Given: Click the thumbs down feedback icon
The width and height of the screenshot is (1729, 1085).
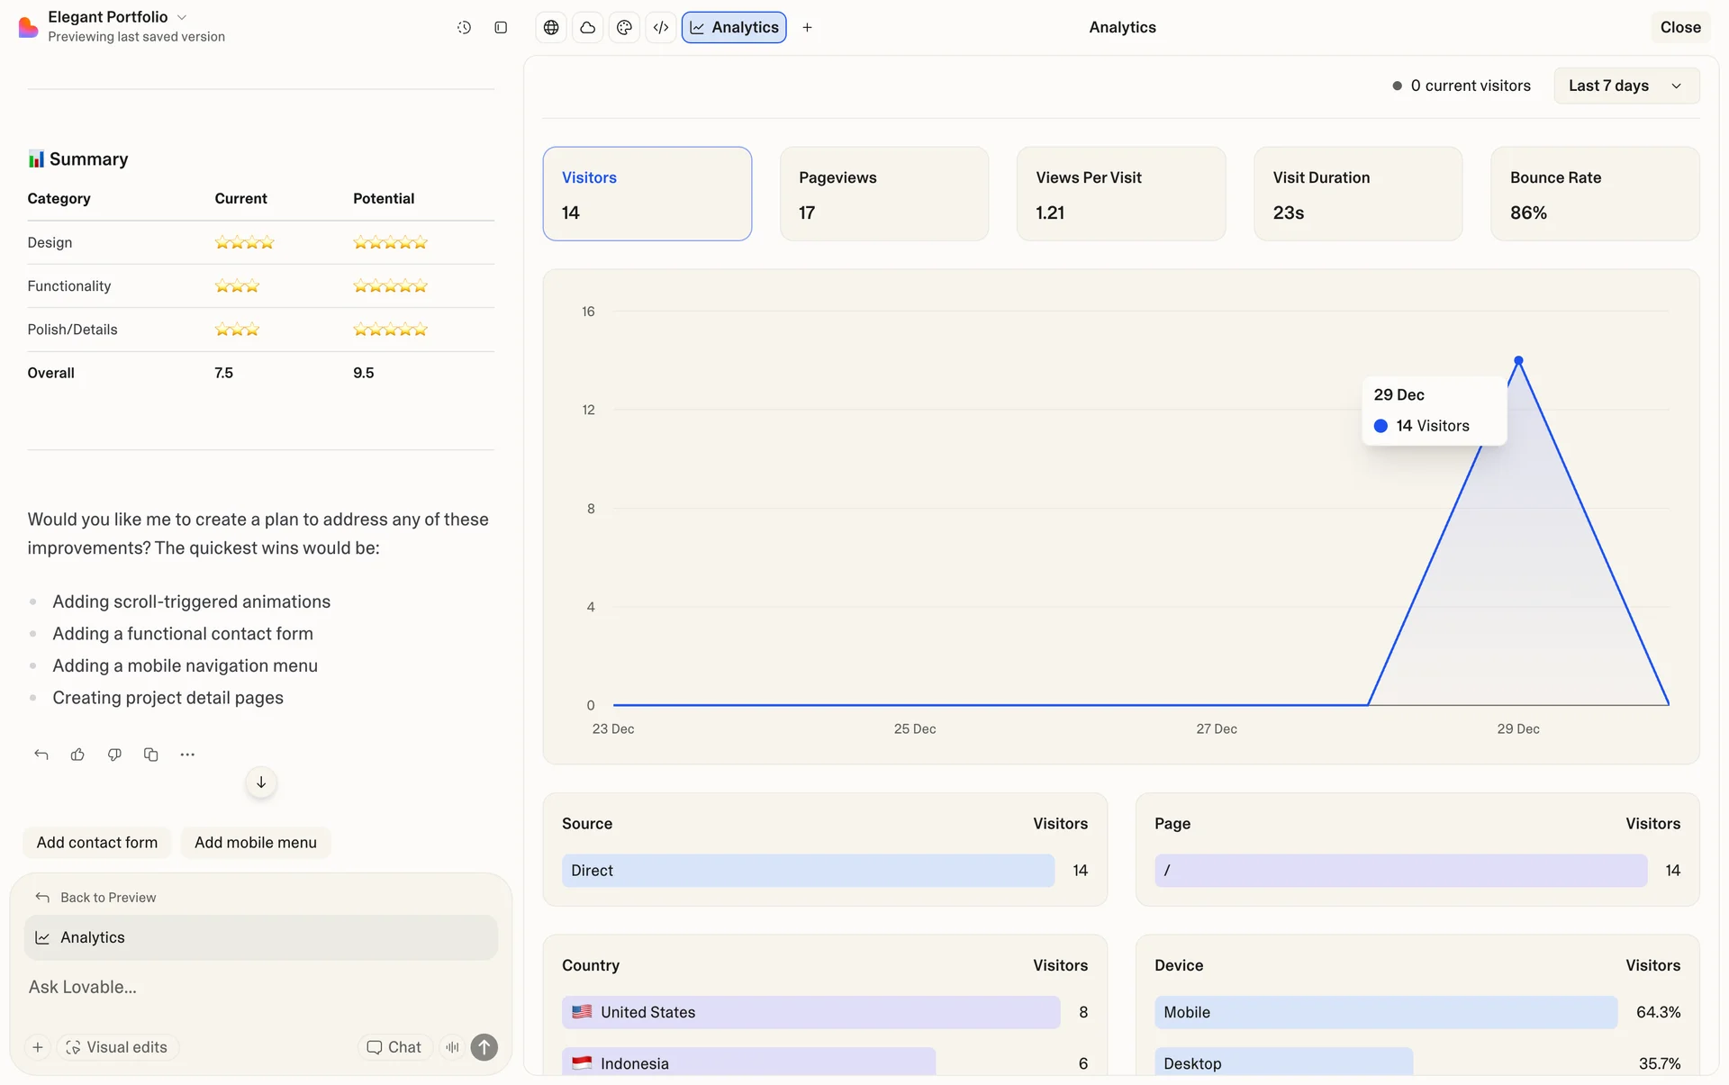Looking at the screenshot, I should 114,755.
